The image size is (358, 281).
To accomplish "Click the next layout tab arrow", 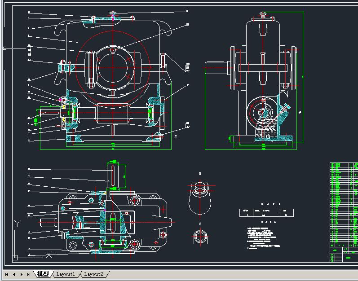I will pyautogui.click(x=22, y=274).
